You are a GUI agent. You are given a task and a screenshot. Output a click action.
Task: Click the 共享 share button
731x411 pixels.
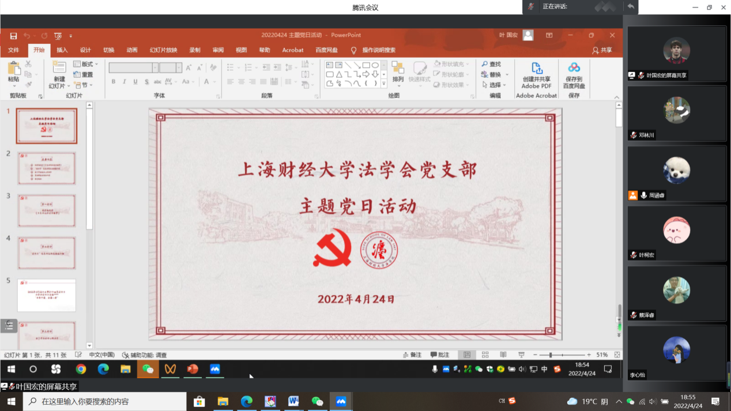[x=602, y=50]
